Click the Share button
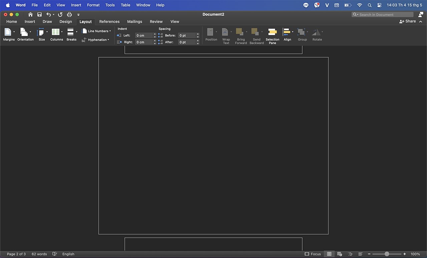This screenshot has height=258, width=427. coord(408,21)
